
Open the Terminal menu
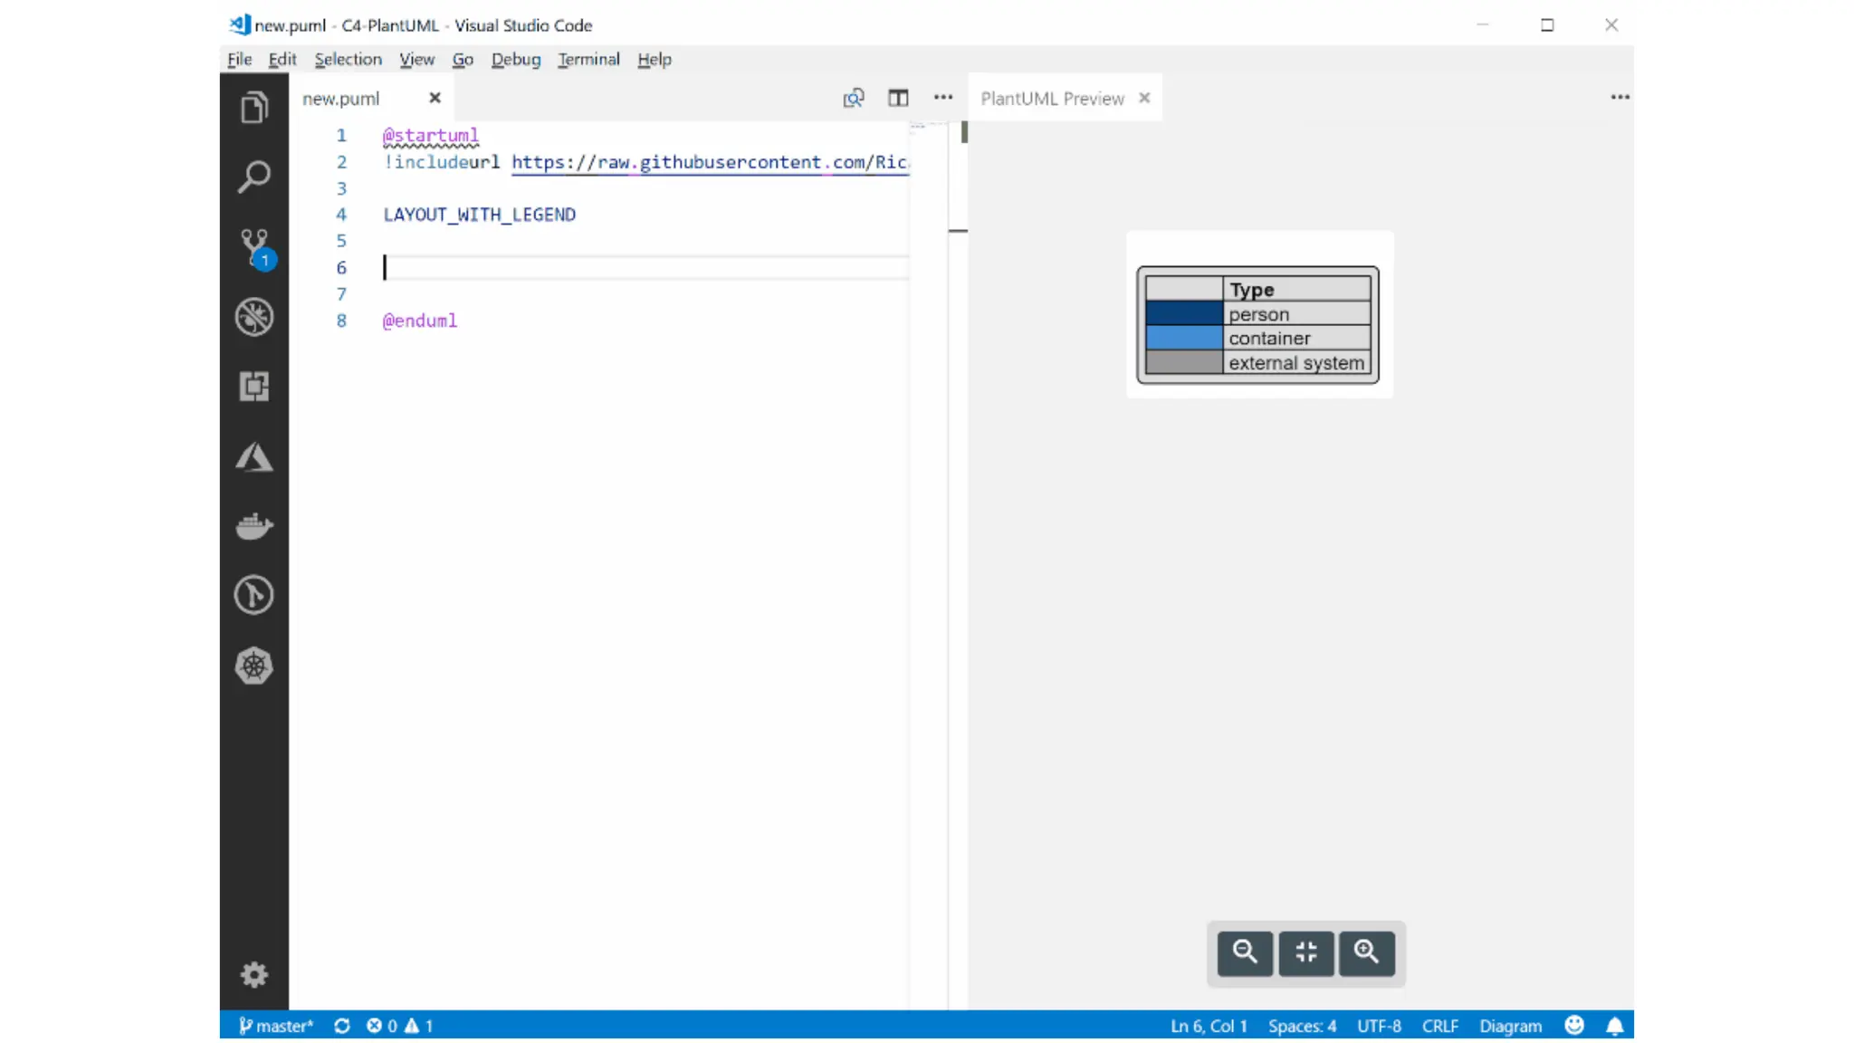pyautogui.click(x=588, y=60)
